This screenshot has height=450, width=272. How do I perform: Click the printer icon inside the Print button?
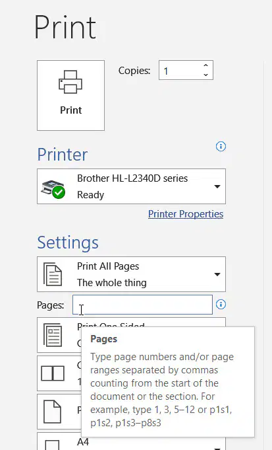tap(70, 82)
